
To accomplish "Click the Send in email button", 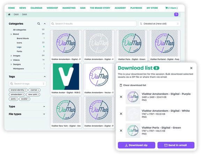I will (176, 145).
